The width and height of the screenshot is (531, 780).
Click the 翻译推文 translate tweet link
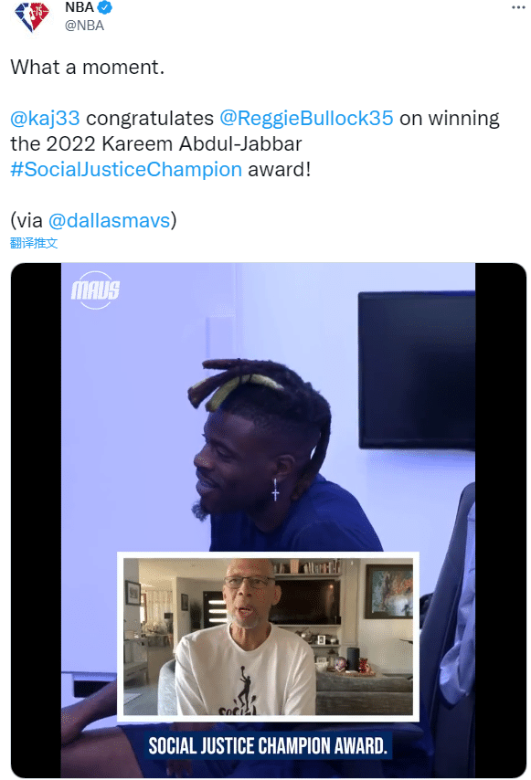[x=34, y=243]
